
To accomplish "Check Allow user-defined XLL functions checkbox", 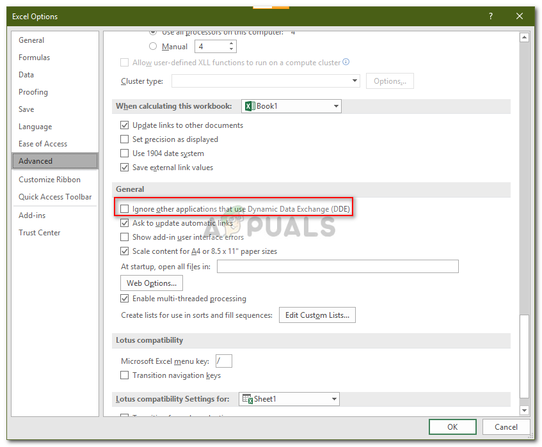I will [124, 63].
